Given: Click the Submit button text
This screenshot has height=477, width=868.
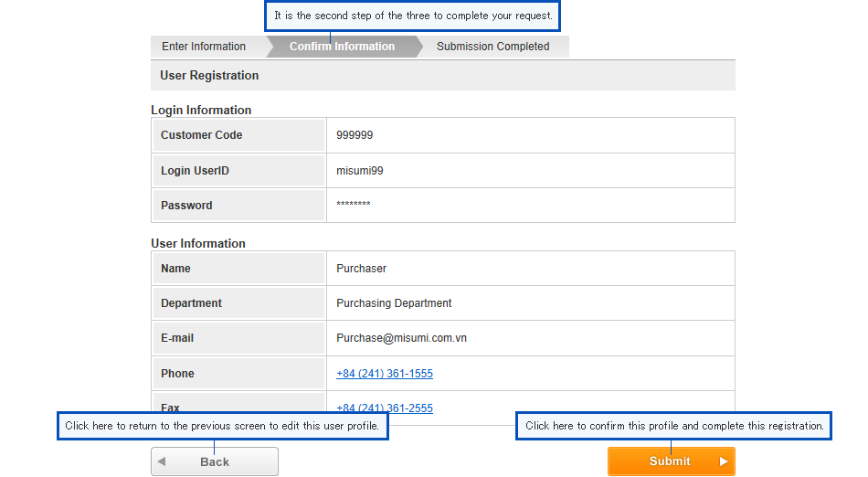Looking at the screenshot, I should tap(669, 461).
